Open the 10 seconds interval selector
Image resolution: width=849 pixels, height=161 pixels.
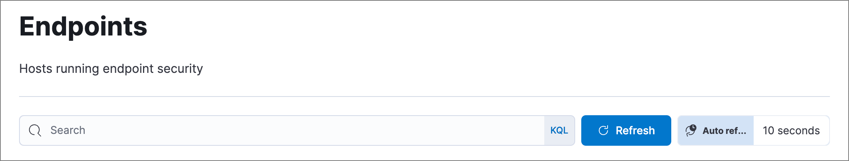click(791, 130)
